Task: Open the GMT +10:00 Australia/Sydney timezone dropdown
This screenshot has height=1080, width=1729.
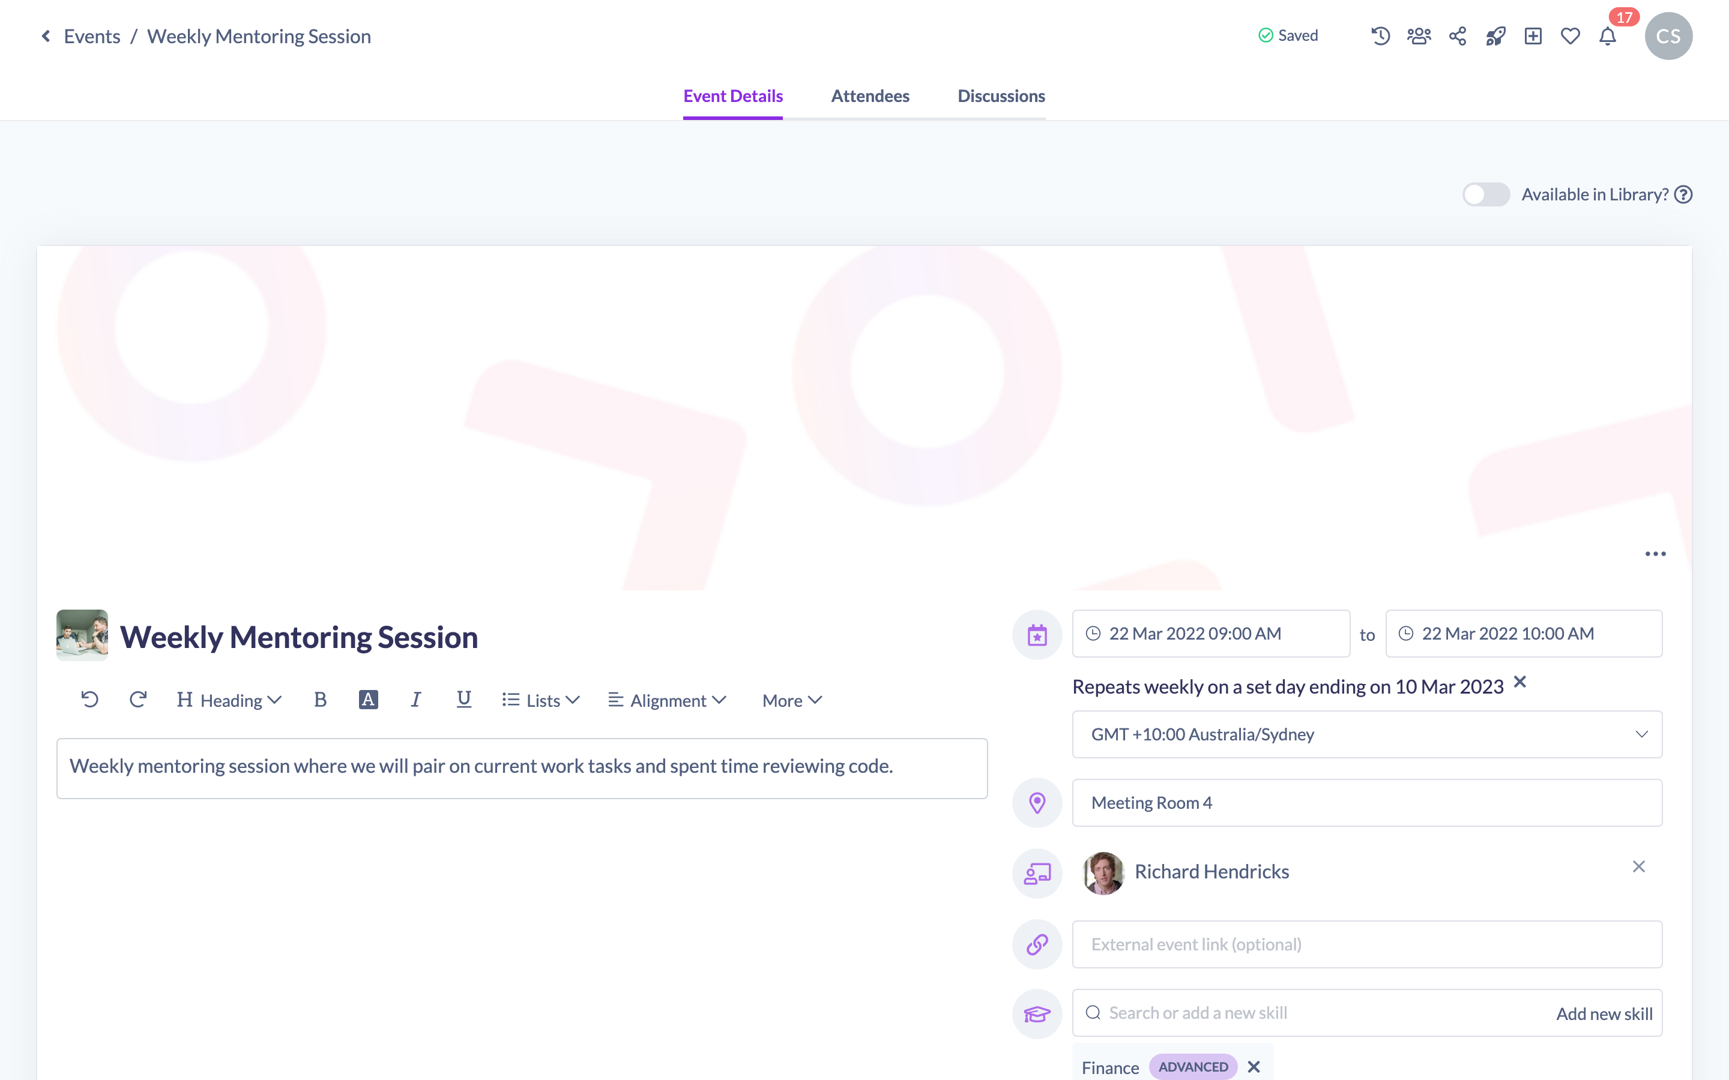Action: [1367, 734]
